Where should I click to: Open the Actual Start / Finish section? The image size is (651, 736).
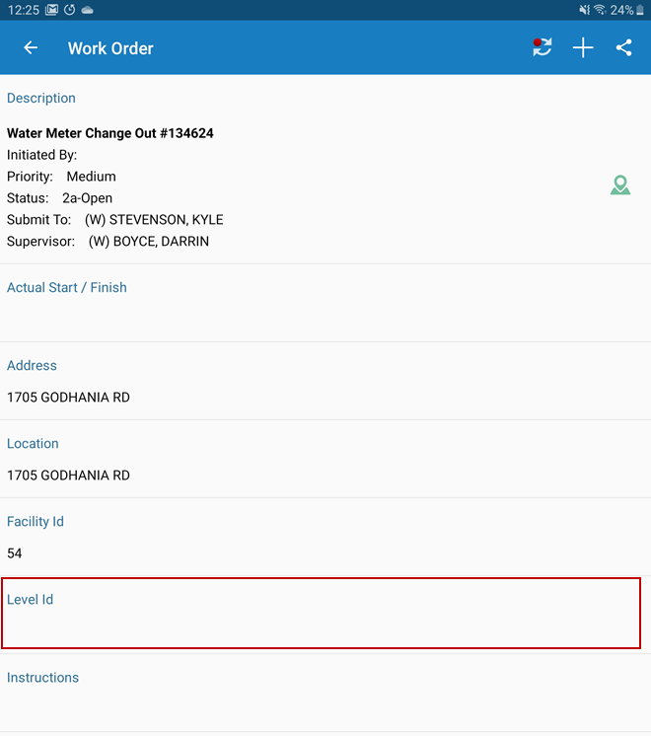67,288
